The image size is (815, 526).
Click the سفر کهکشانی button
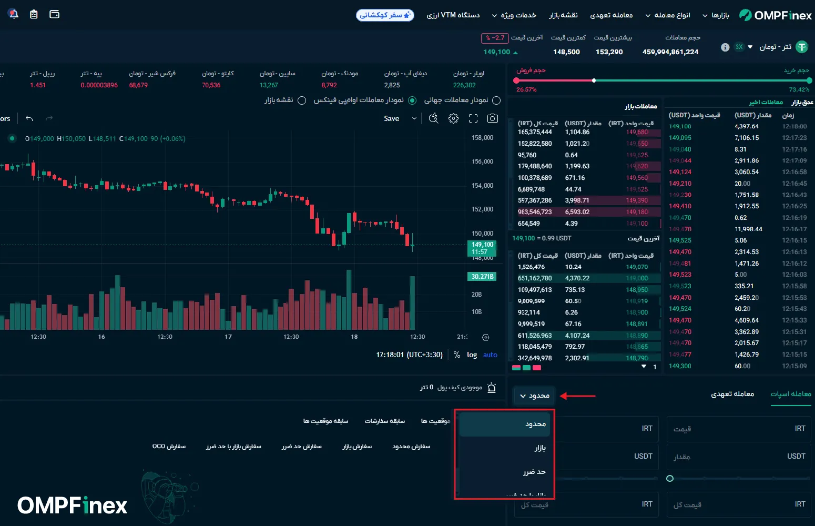click(385, 15)
